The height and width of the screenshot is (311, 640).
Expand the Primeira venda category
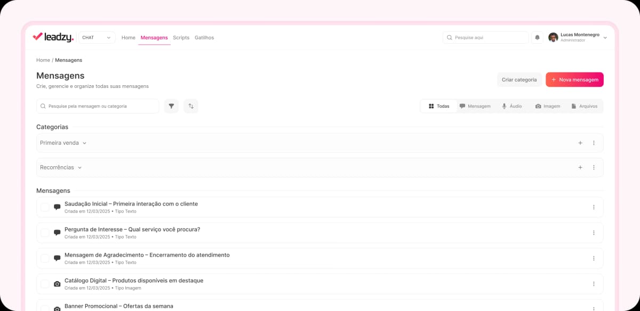pyautogui.click(x=84, y=143)
